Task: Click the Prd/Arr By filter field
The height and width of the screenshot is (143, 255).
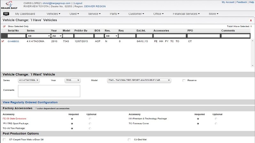Action: [84, 36]
